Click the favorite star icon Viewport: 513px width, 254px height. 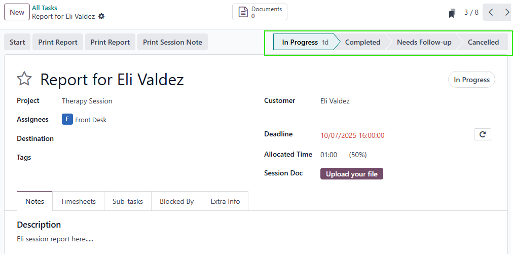pyautogui.click(x=24, y=79)
